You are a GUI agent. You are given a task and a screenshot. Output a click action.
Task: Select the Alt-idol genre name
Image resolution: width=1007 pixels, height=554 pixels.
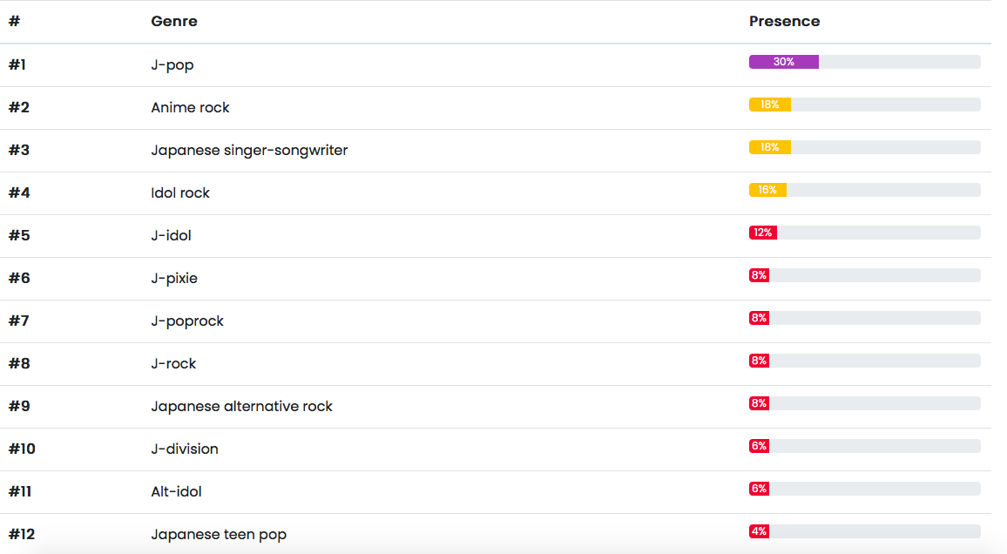tap(176, 492)
